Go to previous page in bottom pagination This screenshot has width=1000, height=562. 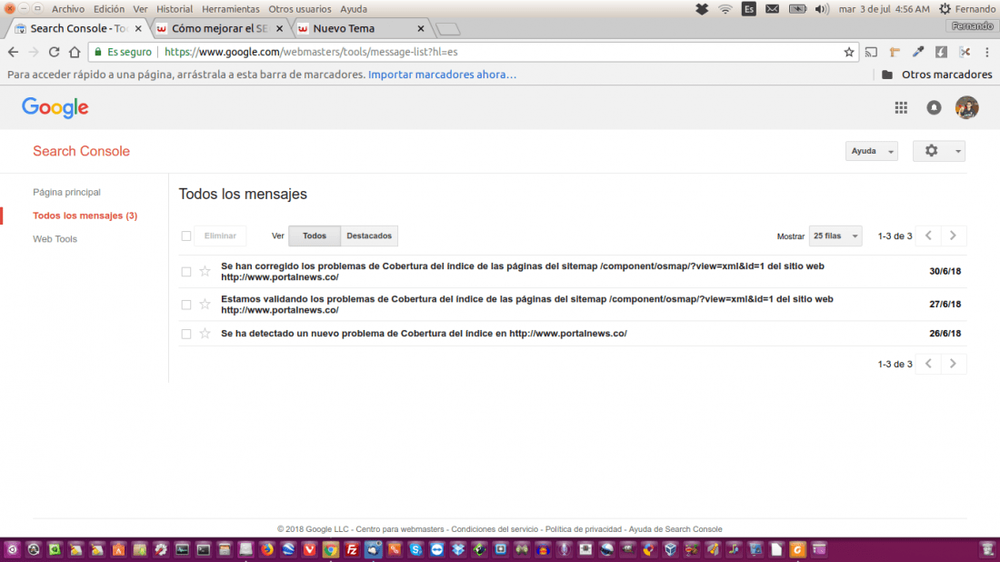928,364
